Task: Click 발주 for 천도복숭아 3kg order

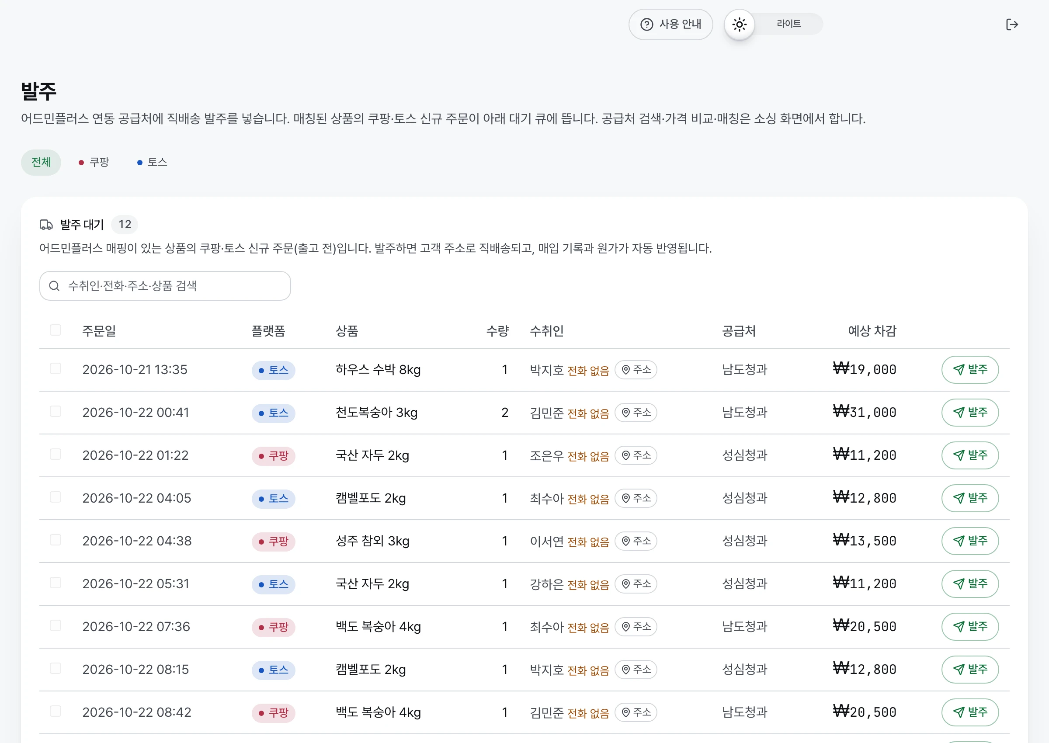Action: [x=970, y=413]
